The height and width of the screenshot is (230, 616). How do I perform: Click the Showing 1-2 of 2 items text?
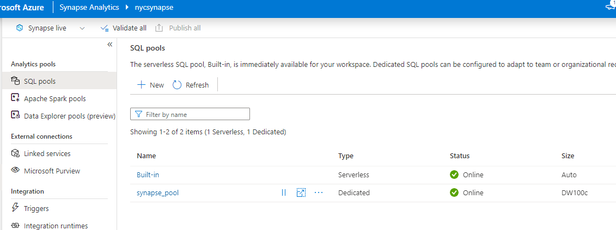click(208, 132)
